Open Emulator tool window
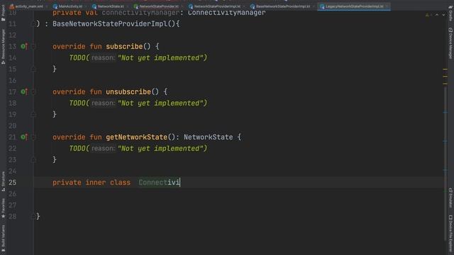The height and width of the screenshot is (255, 454). [x=450, y=198]
